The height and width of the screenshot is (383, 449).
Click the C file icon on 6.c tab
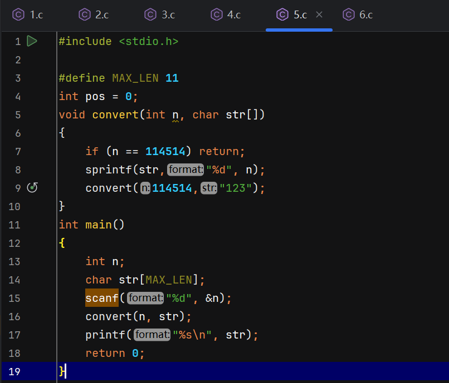[349, 15]
